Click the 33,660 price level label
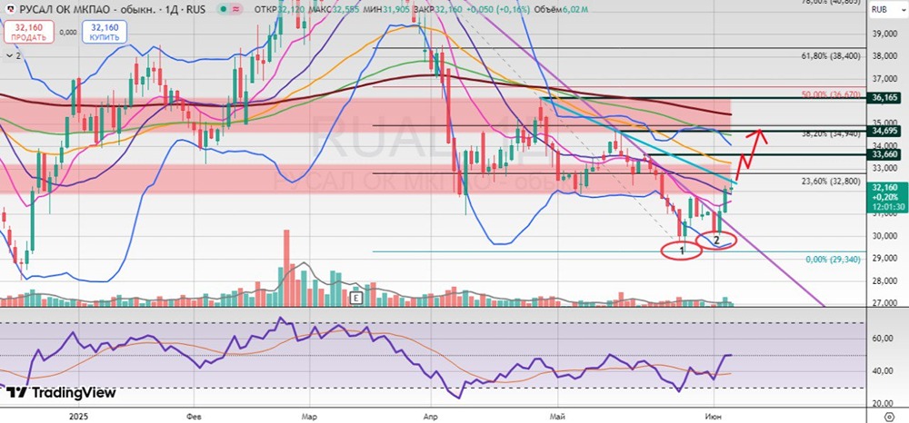The image size is (909, 423). [x=885, y=154]
